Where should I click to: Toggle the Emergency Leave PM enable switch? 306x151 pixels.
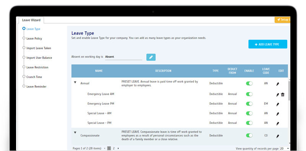coord(249,104)
